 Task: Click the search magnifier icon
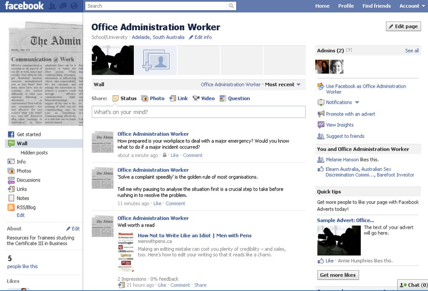pyautogui.click(x=231, y=6)
